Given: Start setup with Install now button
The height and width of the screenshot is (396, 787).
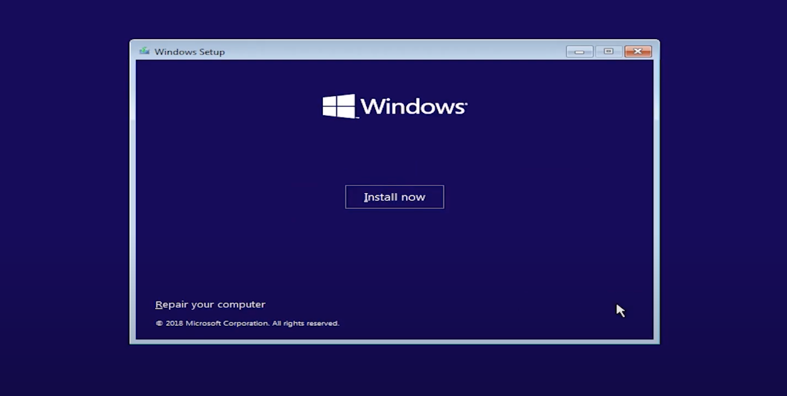Looking at the screenshot, I should pos(395,197).
